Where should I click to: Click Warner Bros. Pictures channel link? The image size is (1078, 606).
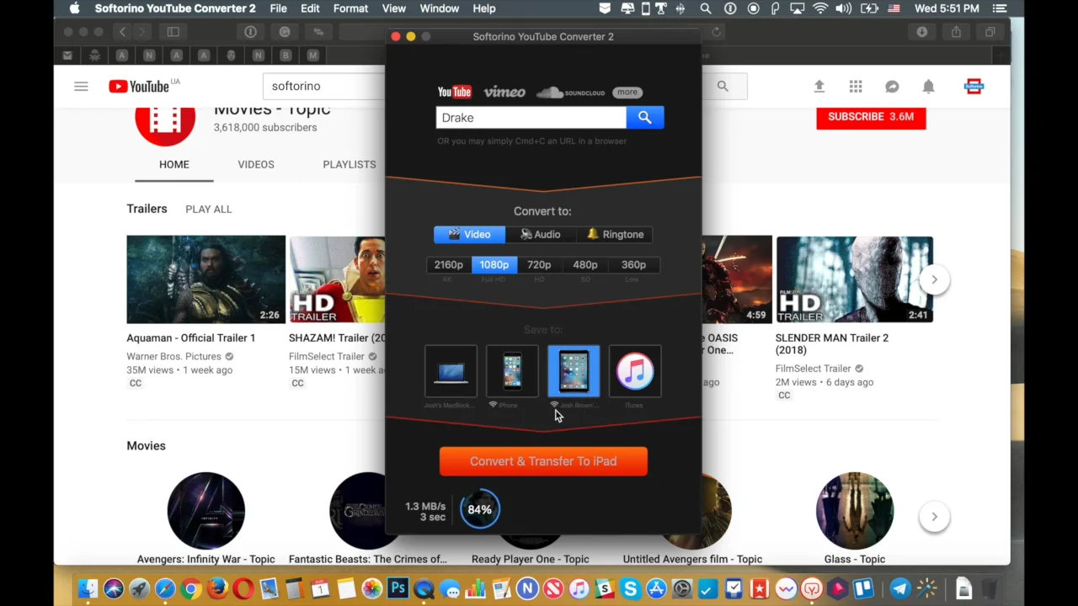pyautogui.click(x=173, y=356)
